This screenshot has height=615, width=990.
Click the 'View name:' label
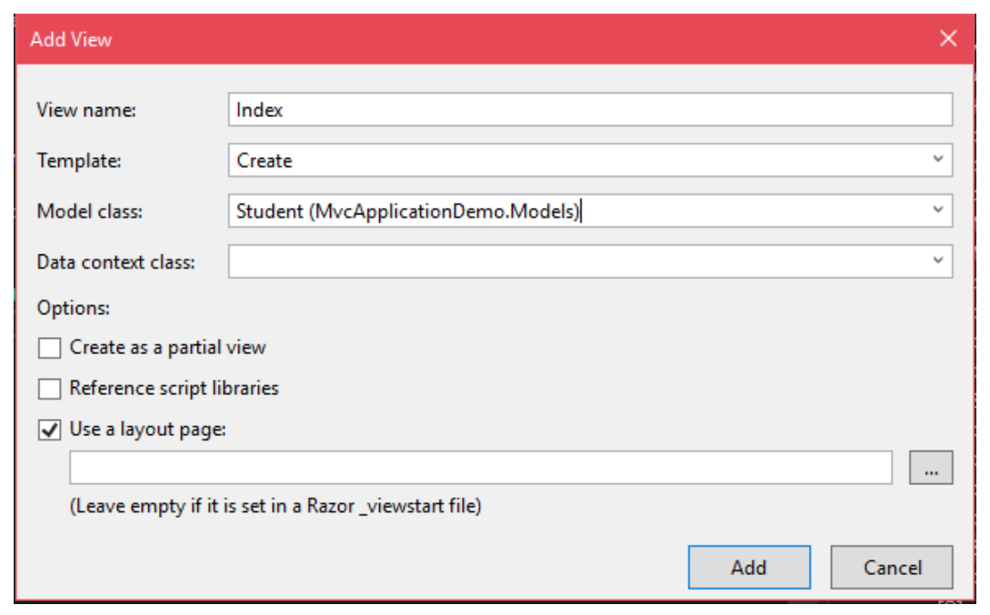pyautogui.click(x=85, y=111)
